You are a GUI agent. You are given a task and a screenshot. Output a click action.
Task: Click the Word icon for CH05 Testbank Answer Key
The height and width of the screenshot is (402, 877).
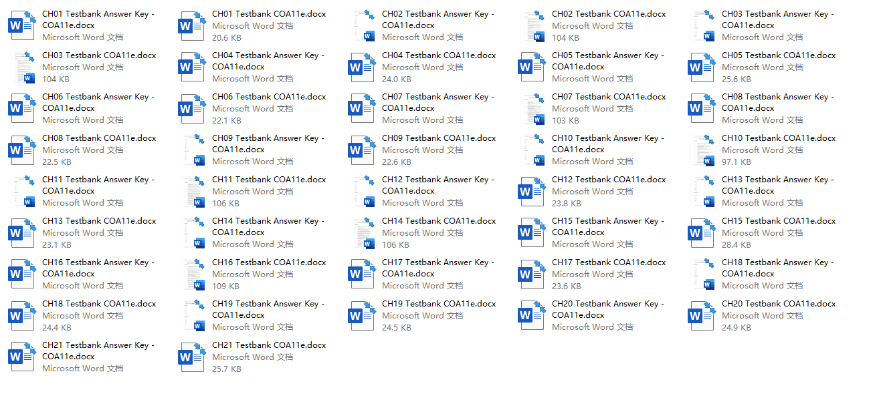pyautogui.click(x=531, y=67)
